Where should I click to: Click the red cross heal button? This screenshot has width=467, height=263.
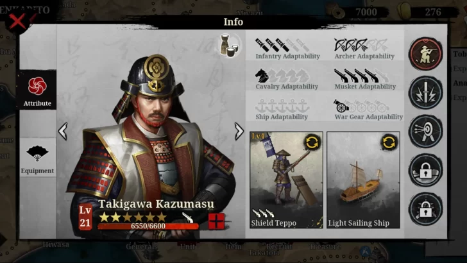coord(217,221)
